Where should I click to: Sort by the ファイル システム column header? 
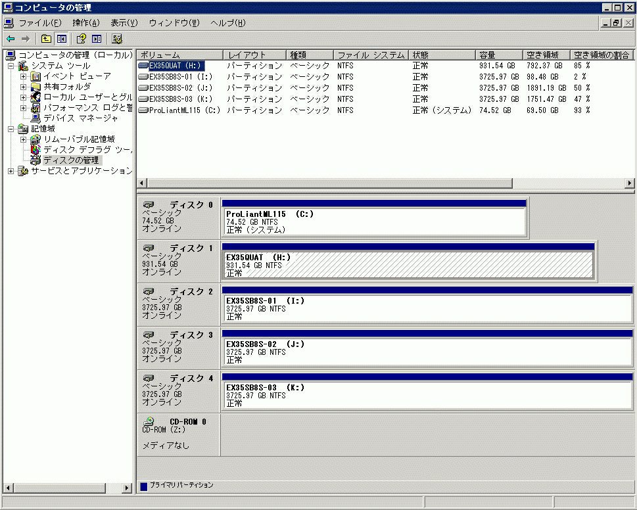371,55
